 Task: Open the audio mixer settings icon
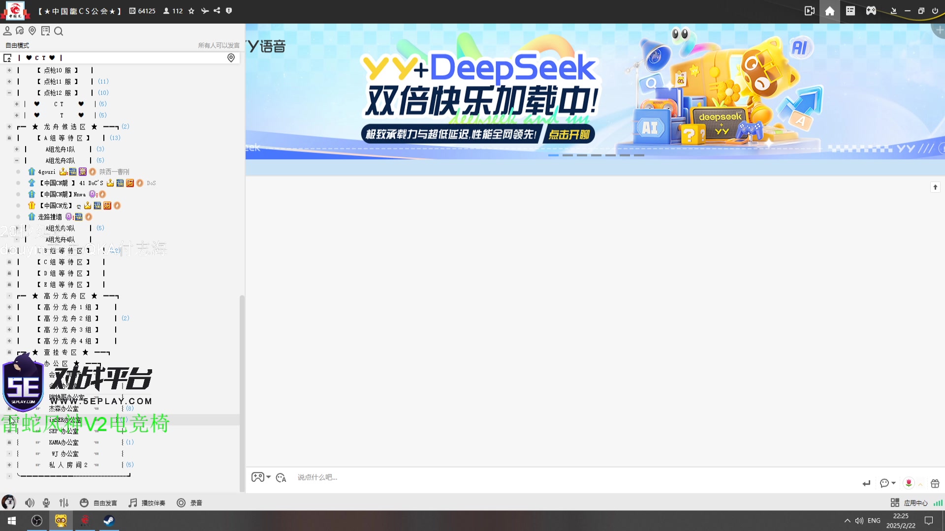tap(64, 503)
